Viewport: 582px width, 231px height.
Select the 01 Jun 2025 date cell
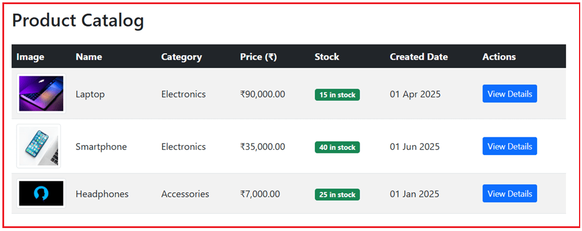(415, 147)
